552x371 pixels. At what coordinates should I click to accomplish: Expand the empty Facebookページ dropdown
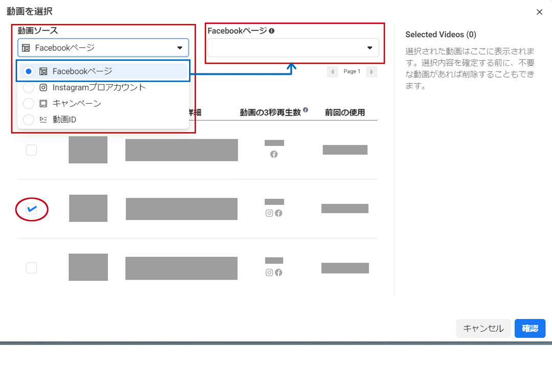[292, 48]
